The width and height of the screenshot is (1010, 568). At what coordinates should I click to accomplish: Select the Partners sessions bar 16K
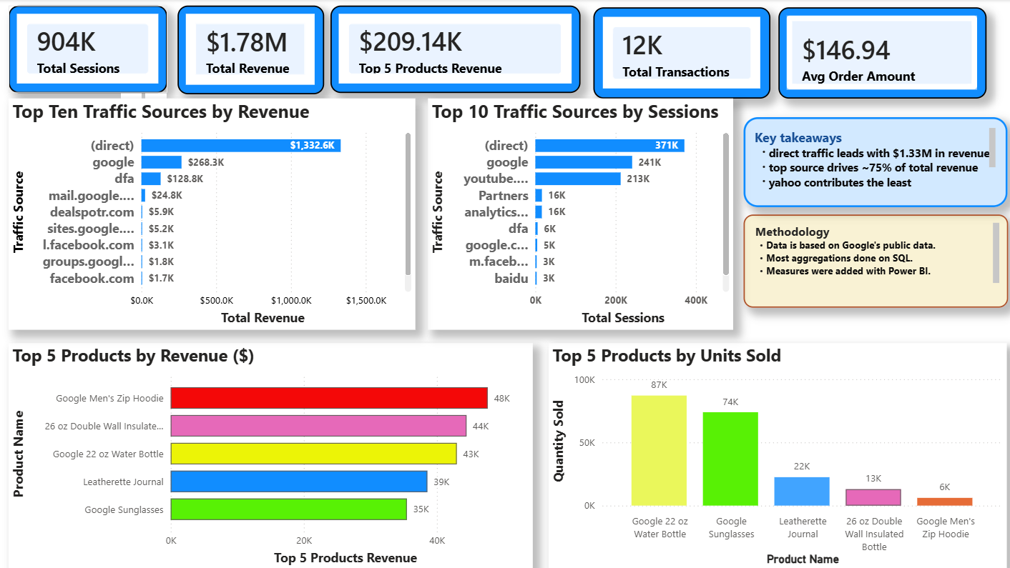(x=539, y=195)
